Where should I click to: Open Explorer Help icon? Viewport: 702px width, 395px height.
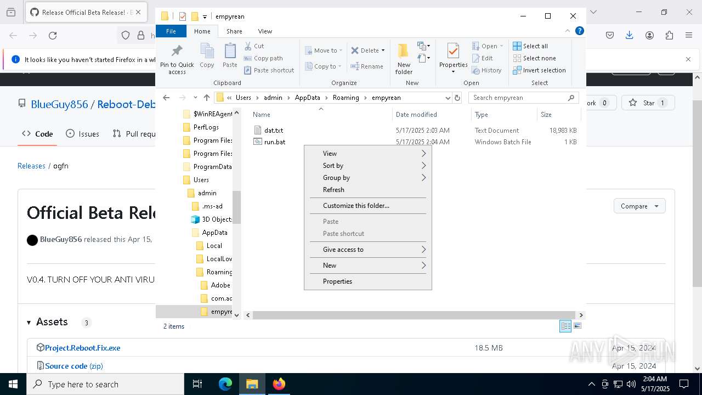click(579, 31)
